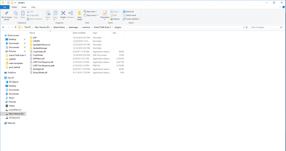This screenshot has height=151, width=286.
Task: Click the Edit ribbon command
Action: pos(114,15)
